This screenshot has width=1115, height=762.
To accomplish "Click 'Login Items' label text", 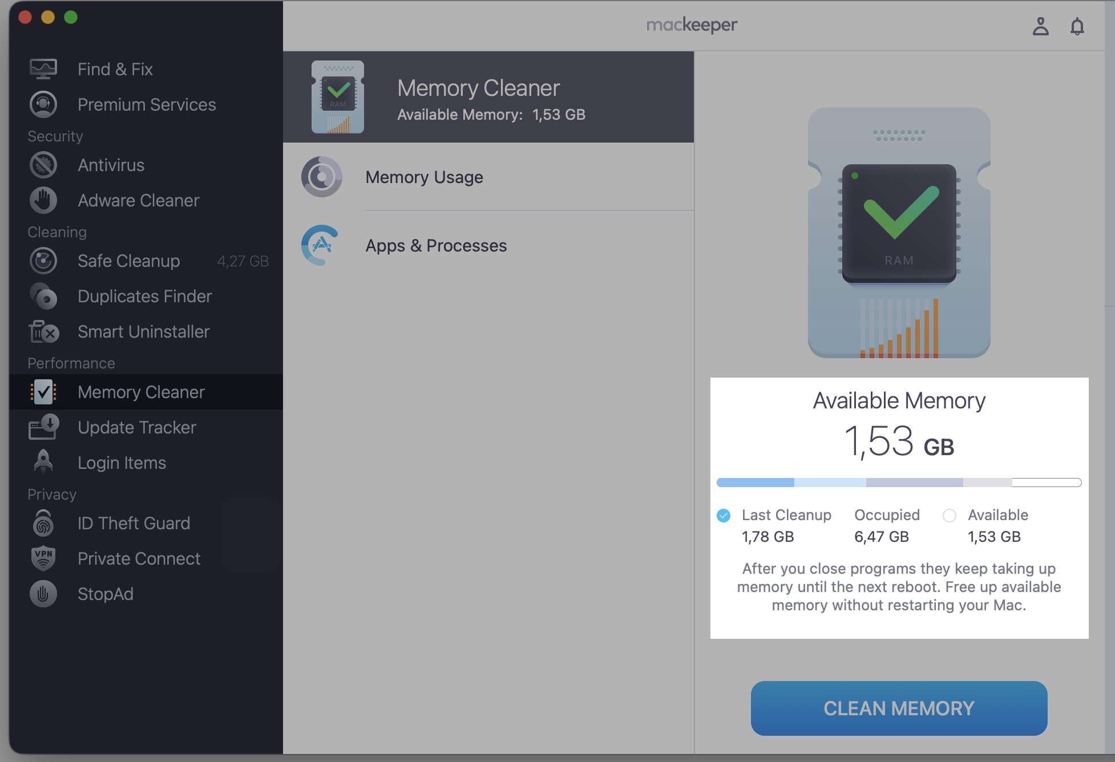I will coord(122,463).
